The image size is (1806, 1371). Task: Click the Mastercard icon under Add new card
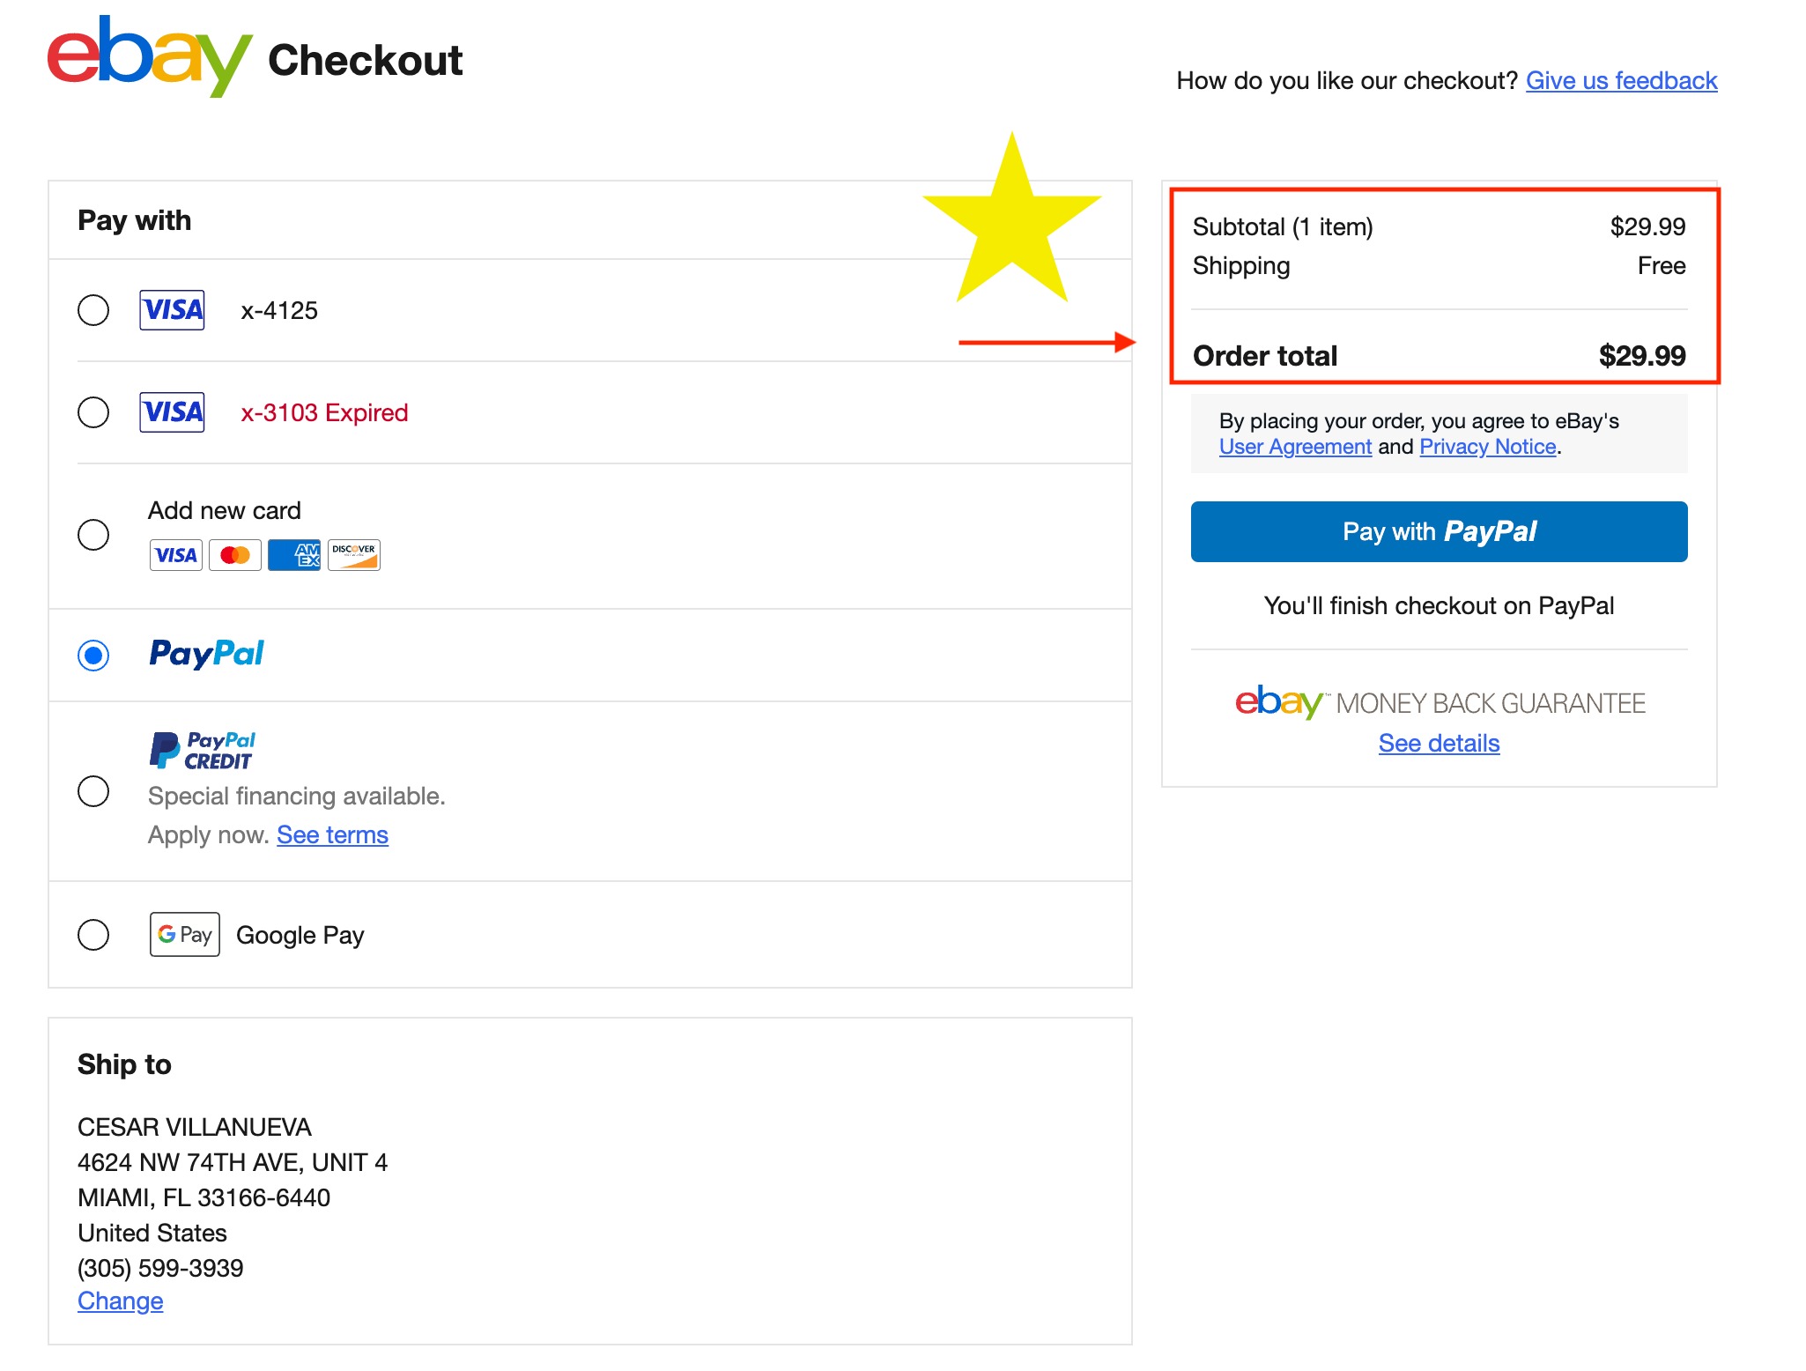(234, 554)
